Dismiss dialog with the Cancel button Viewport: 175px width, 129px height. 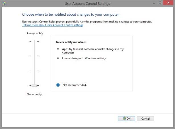pos(145,118)
